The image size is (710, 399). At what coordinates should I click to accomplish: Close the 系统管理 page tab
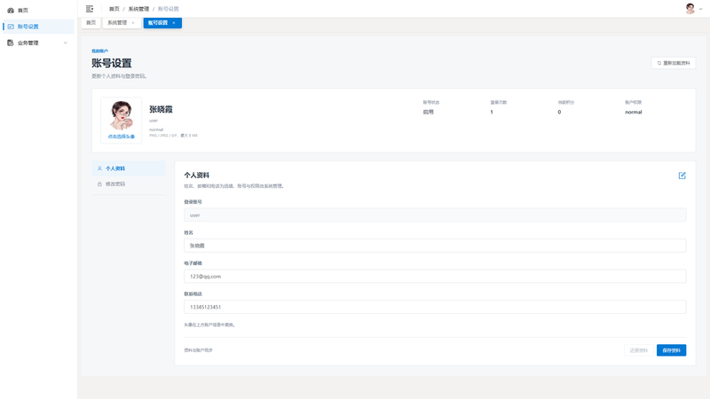(133, 23)
